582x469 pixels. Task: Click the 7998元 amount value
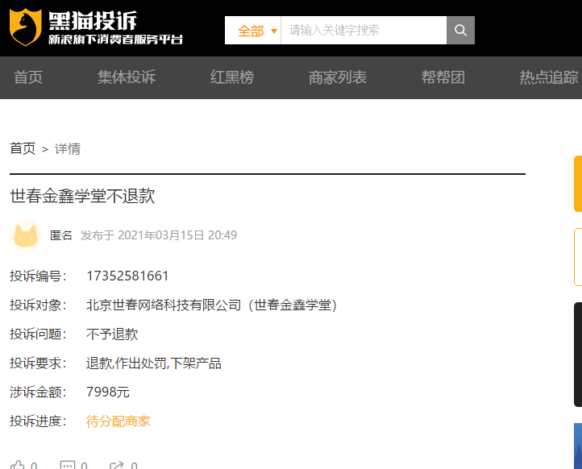[x=108, y=392]
